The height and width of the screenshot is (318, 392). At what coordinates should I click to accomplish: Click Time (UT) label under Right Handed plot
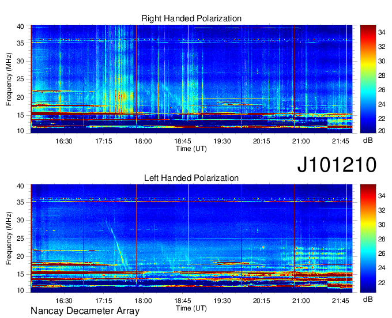pos(191,149)
